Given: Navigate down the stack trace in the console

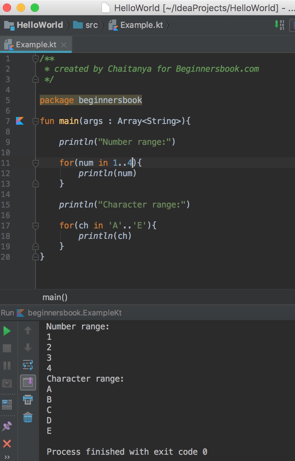Looking at the screenshot, I should point(28,347).
